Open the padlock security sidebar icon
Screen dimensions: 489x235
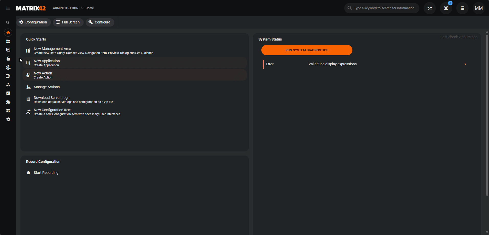pyautogui.click(x=8, y=59)
